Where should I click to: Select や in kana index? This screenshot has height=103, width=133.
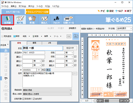click(6, 78)
